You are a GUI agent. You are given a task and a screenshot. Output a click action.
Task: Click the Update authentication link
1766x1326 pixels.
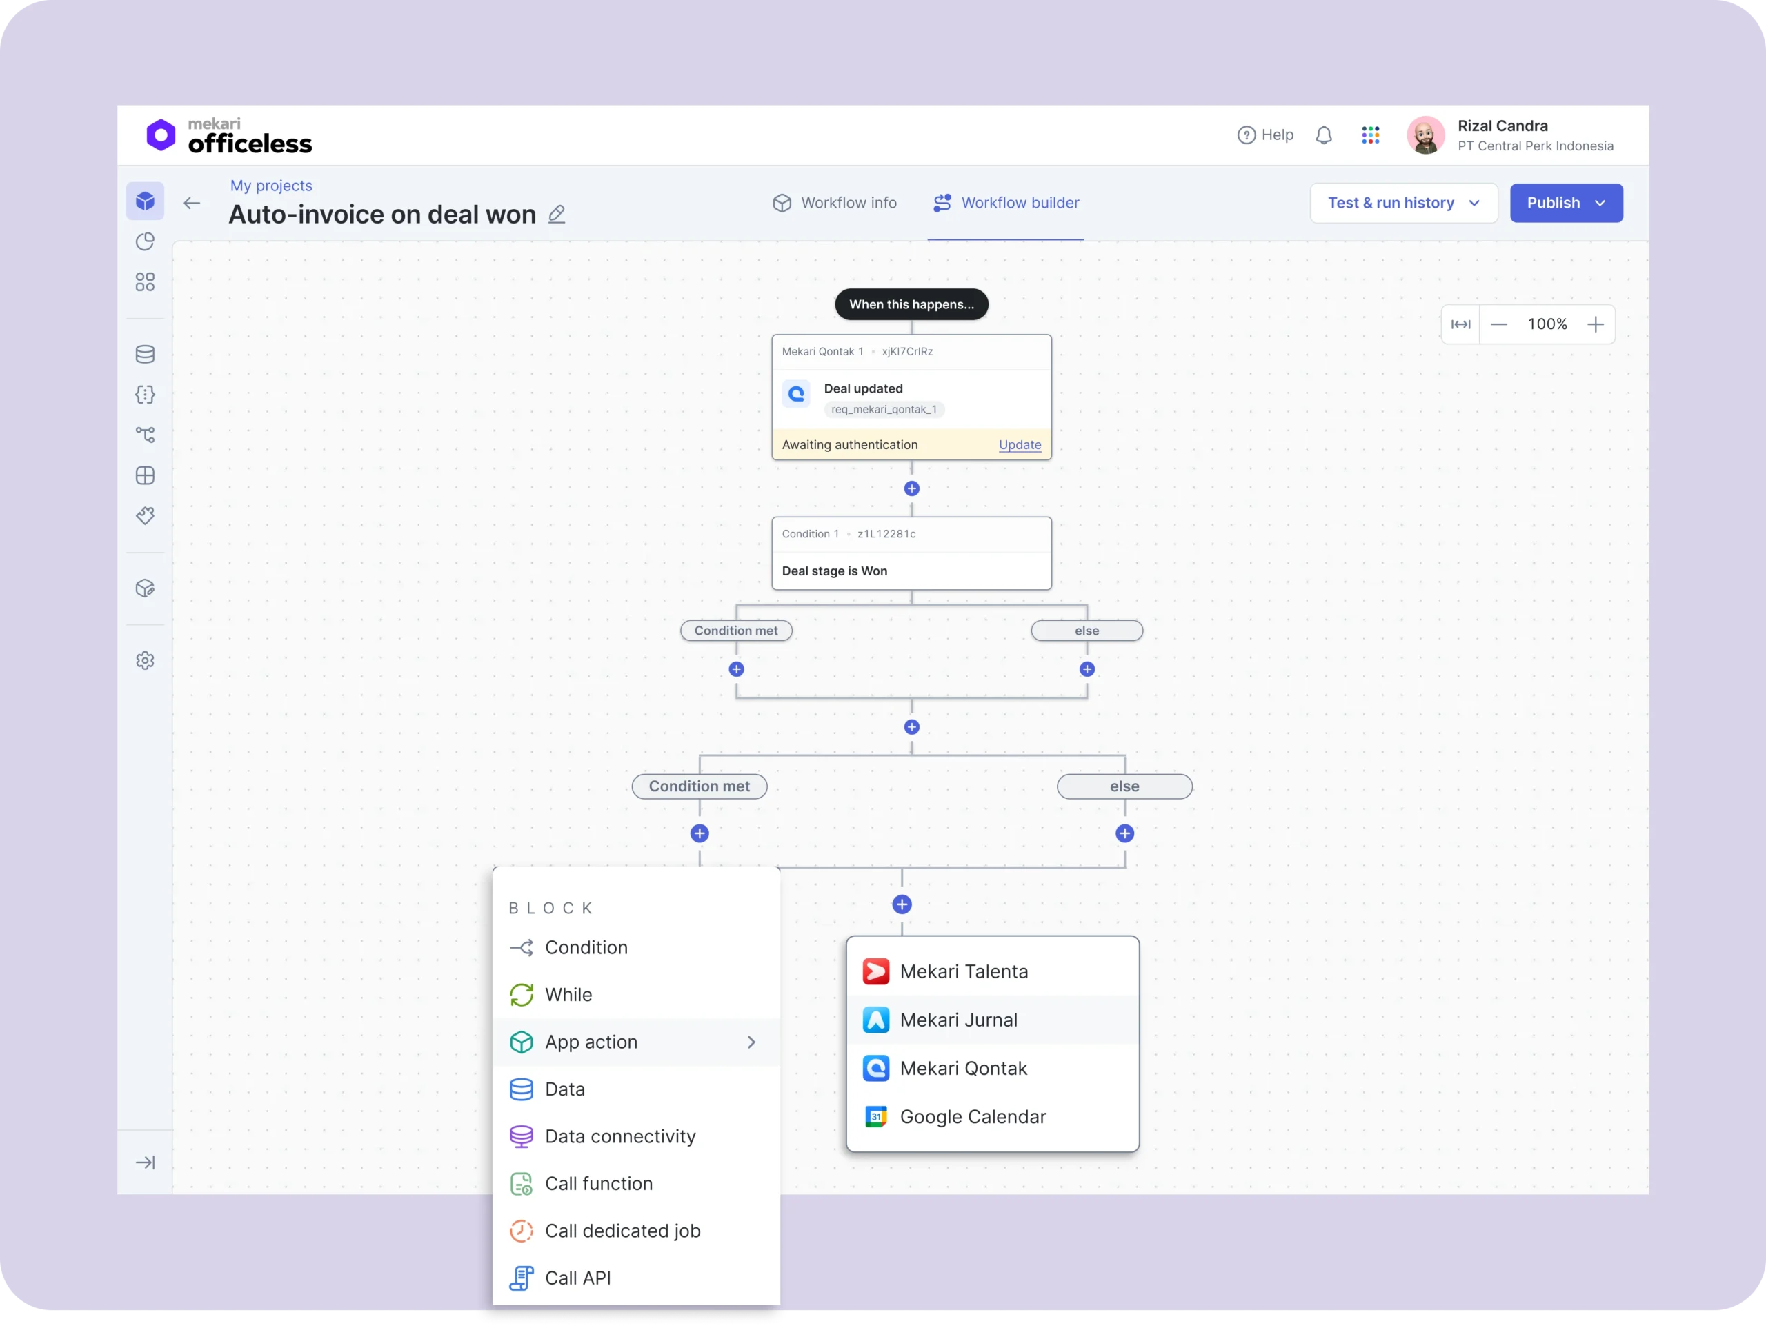tap(1020, 445)
